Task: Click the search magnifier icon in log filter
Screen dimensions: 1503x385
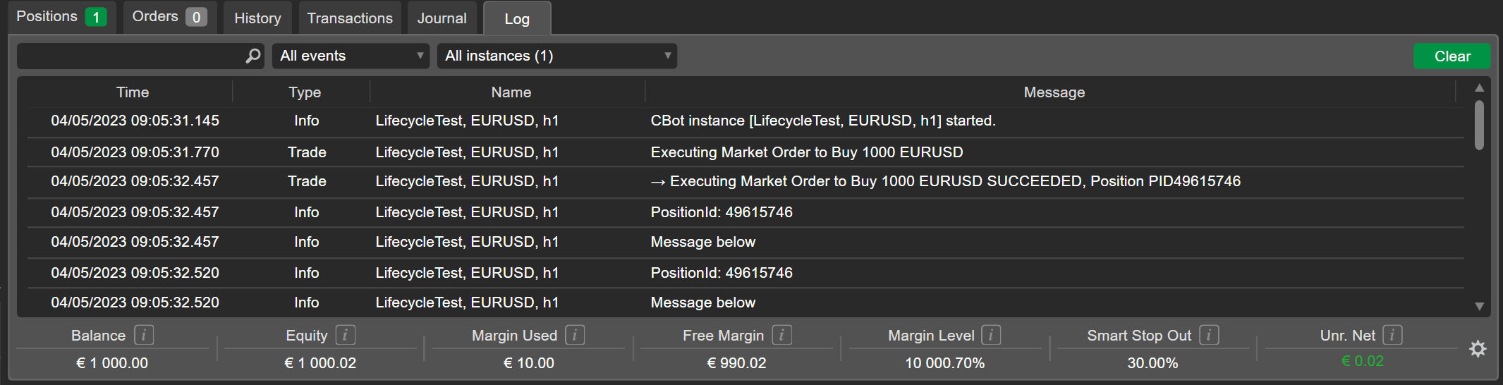Action: [252, 56]
